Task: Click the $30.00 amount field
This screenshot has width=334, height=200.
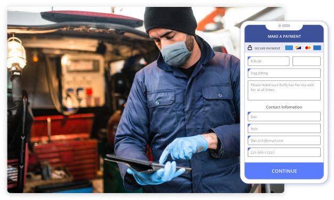Action: click(x=268, y=61)
